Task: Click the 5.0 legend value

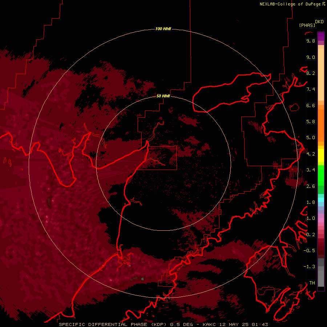Action: click(x=311, y=138)
